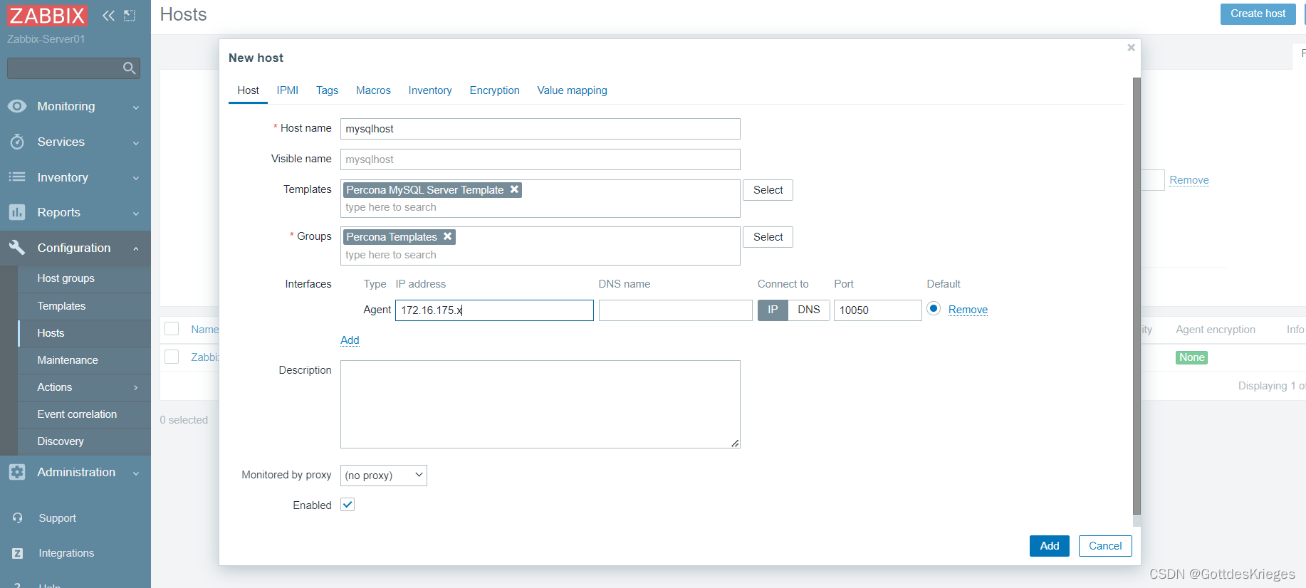Collapse the Configuration menu chevron
1306x588 pixels.
136,248
